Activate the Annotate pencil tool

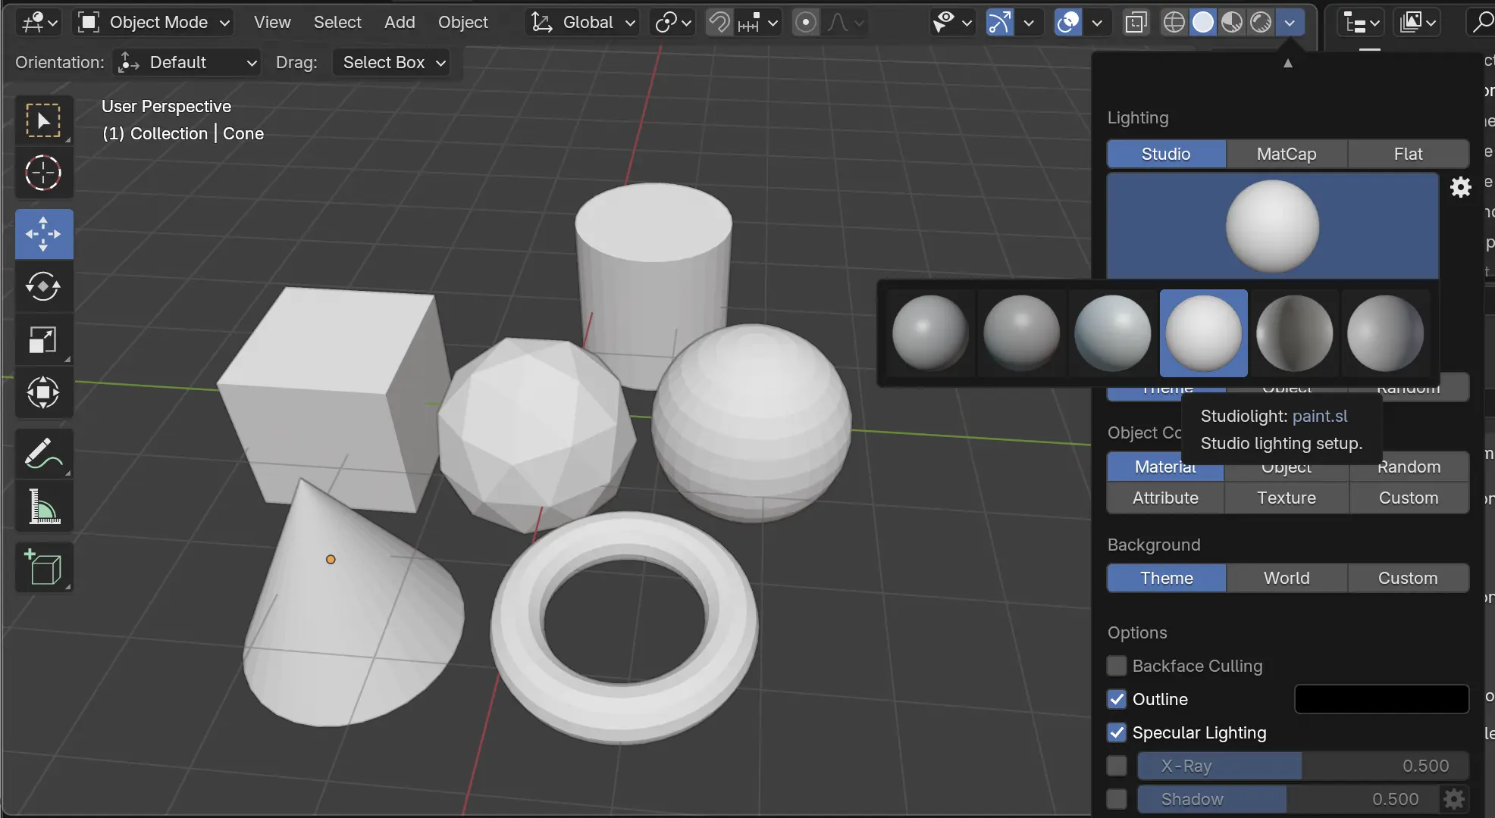43,454
